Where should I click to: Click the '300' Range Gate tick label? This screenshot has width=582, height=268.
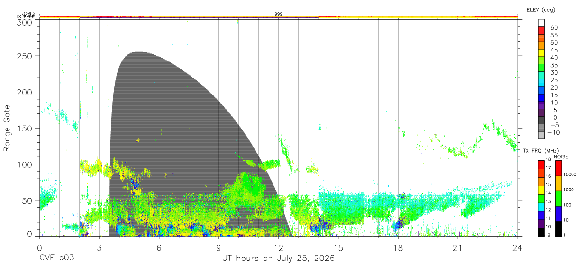[x=25, y=22]
